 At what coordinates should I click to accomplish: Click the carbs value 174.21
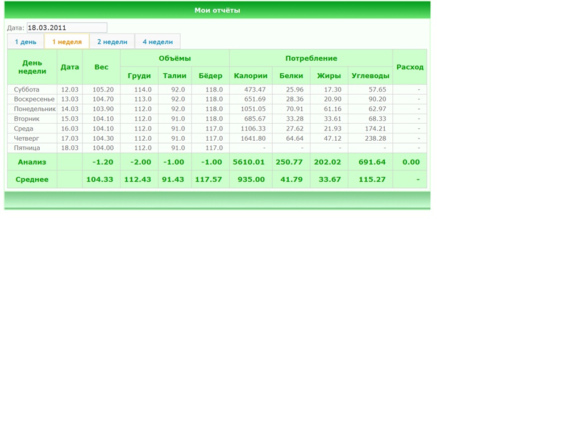coord(376,129)
